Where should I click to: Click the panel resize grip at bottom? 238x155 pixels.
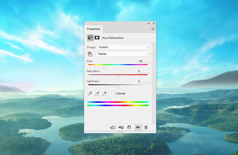[120, 132]
